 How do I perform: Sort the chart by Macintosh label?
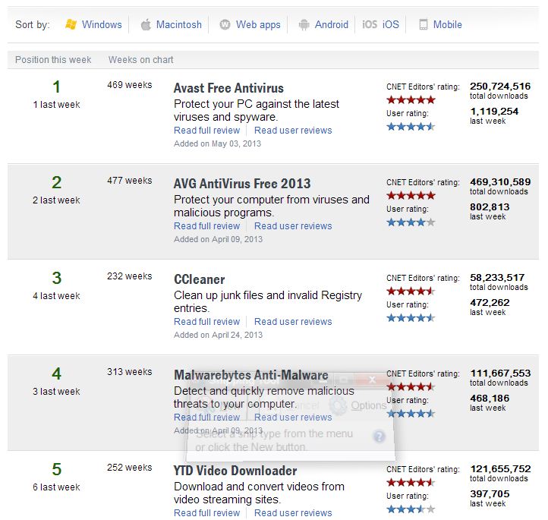(x=179, y=24)
